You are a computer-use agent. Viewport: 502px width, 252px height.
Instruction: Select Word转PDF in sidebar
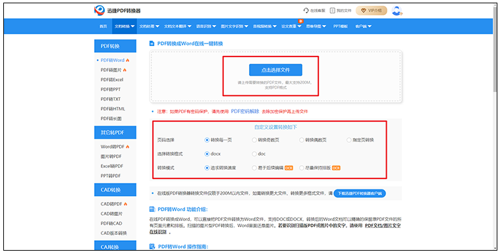coord(113,147)
